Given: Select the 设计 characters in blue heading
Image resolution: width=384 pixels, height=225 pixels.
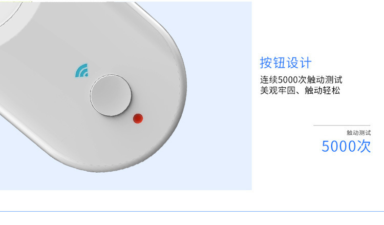Looking at the screenshot, I should [299, 63].
